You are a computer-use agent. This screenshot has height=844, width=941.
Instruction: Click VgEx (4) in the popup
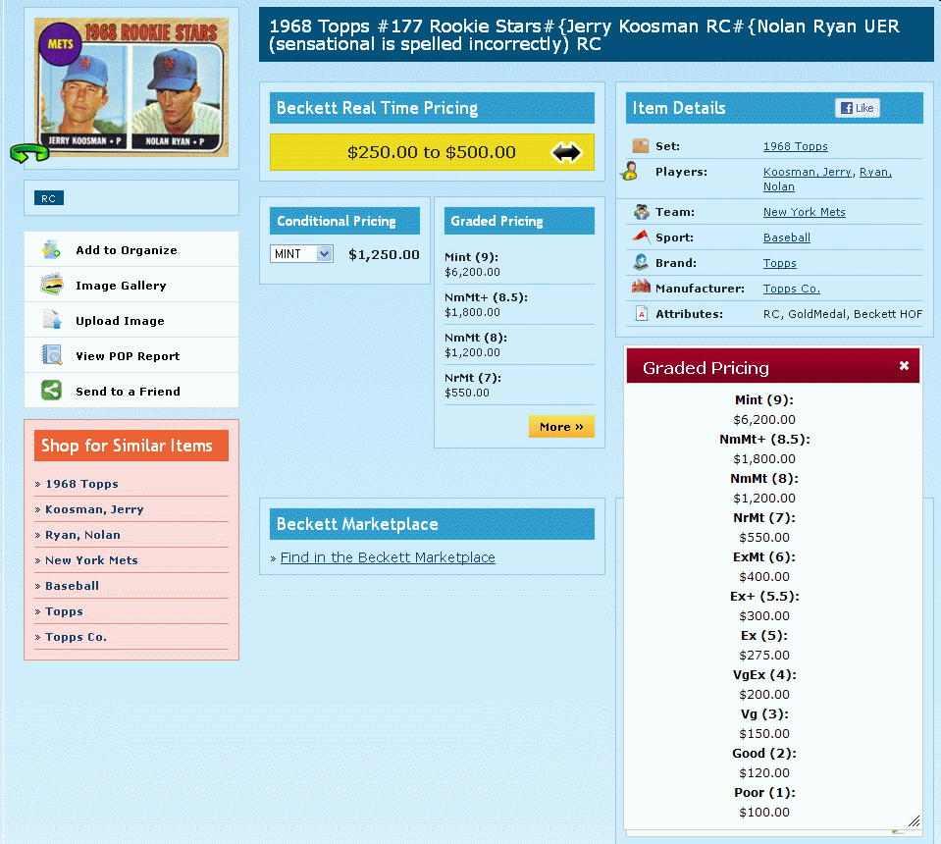pos(764,675)
